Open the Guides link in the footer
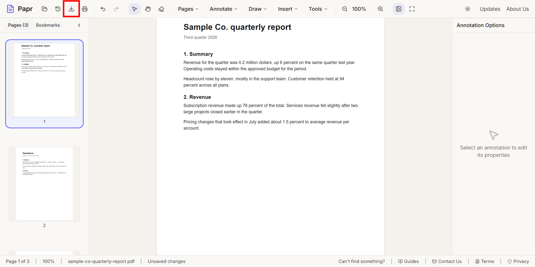535x267 pixels. (x=408, y=261)
